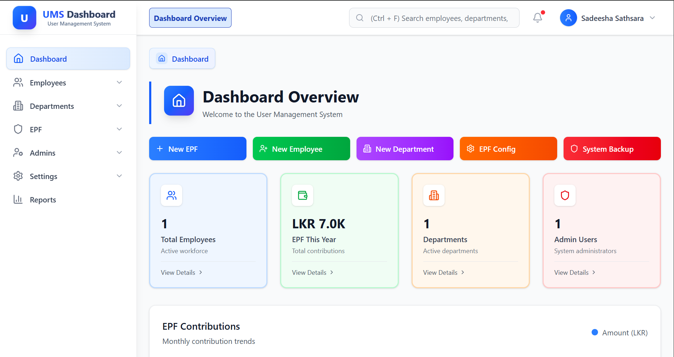The height and width of the screenshot is (357, 674).
Task: Click the EPF This Year wallet icon
Action: (303, 195)
